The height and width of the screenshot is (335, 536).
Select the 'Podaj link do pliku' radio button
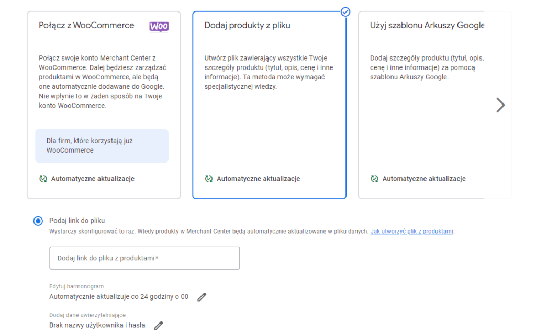tap(38, 221)
